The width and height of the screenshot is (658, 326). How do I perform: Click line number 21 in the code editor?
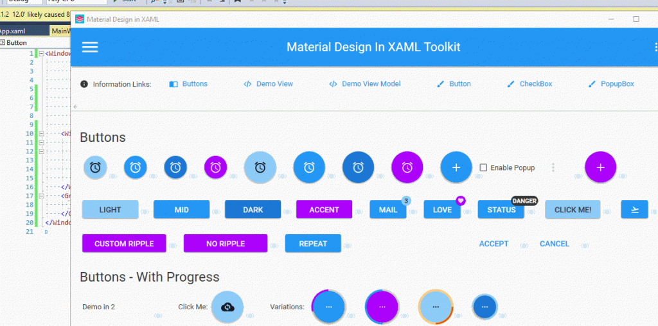30,231
